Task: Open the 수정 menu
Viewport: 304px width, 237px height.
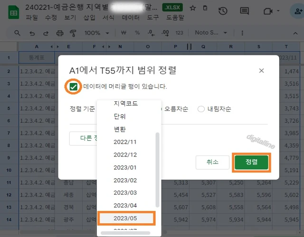Action: [x=51, y=18]
